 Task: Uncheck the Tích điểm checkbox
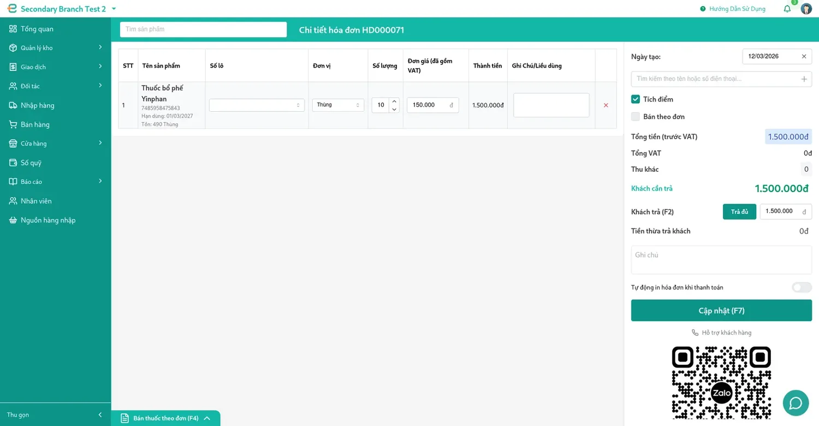pyautogui.click(x=636, y=99)
